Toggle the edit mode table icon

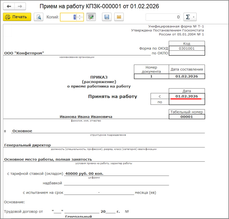[x=91, y=17]
